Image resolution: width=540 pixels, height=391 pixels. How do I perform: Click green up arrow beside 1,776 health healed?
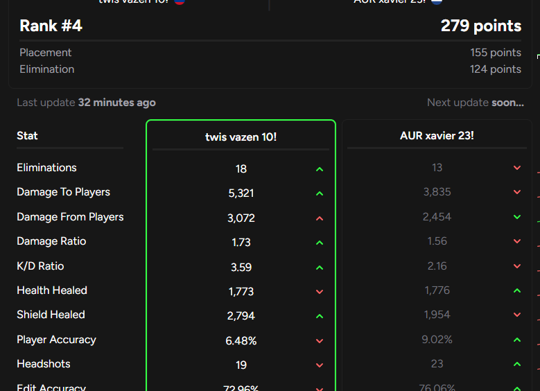pos(517,290)
